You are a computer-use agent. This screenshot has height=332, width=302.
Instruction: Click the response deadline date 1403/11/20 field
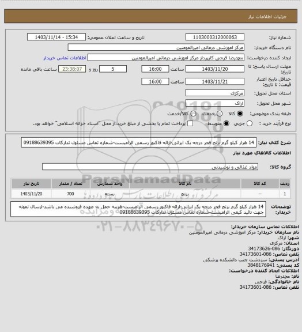pyautogui.click(x=215, y=69)
